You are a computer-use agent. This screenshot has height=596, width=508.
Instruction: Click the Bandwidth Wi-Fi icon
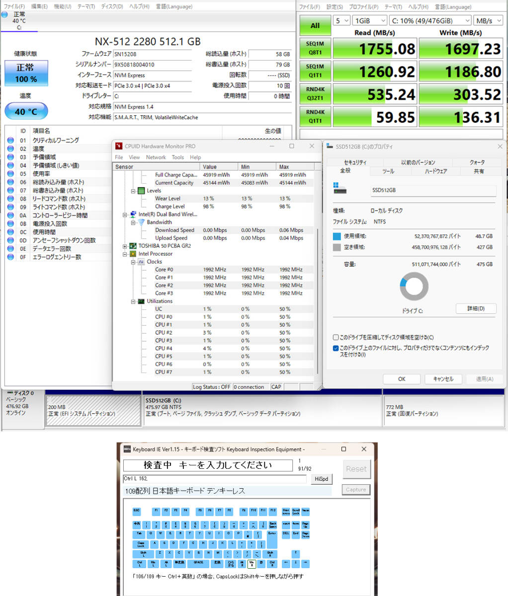141,223
